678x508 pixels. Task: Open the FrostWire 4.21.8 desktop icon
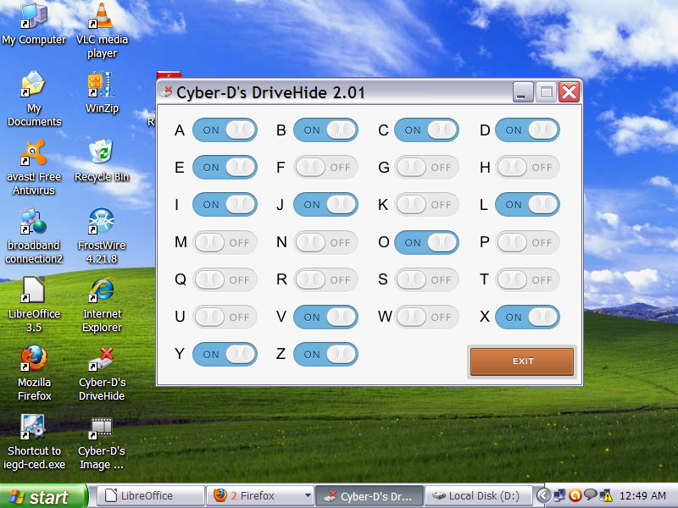[102, 224]
